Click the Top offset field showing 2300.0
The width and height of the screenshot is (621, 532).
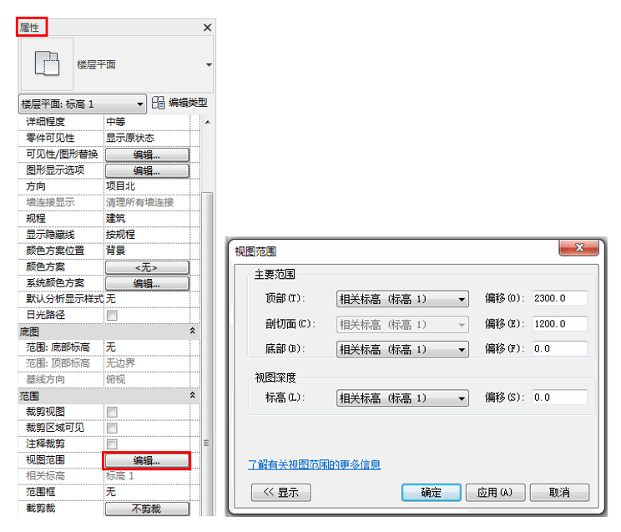558,299
